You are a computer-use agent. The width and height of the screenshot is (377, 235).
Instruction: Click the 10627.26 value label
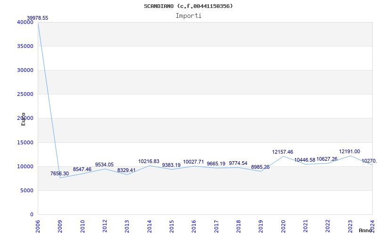pyautogui.click(x=327, y=159)
